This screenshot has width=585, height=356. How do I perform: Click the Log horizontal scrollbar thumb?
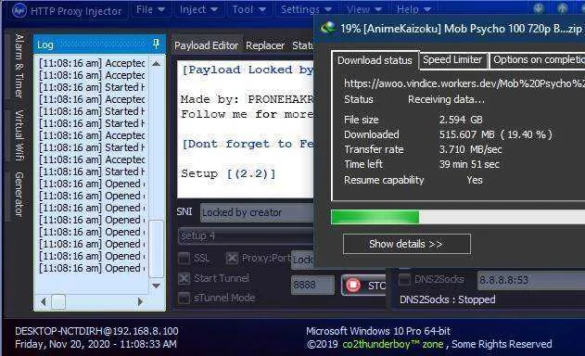(x=58, y=301)
